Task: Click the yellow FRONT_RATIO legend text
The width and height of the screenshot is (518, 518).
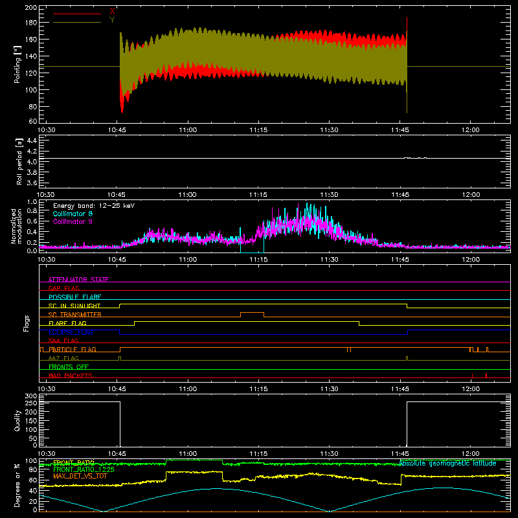Action: click(74, 462)
